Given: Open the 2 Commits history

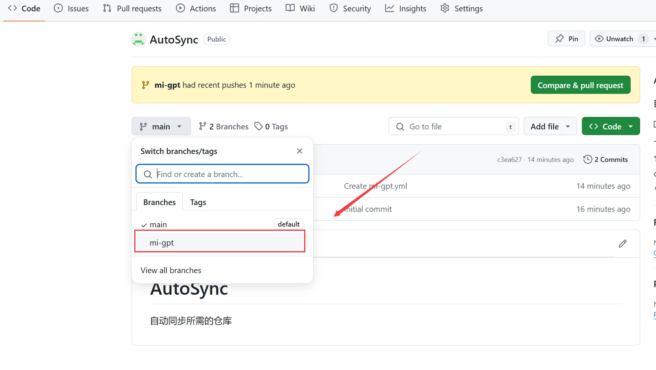Looking at the screenshot, I should 606,160.
